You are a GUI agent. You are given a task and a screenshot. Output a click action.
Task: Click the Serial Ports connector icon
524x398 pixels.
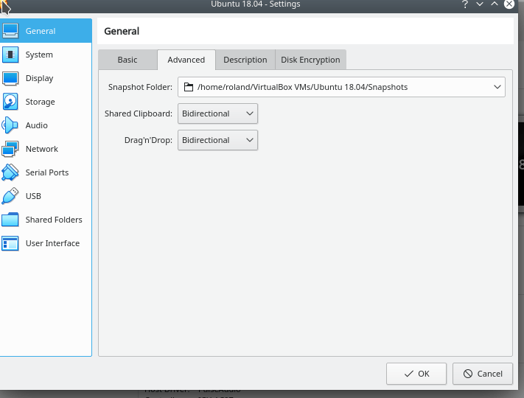coord(10,172)
